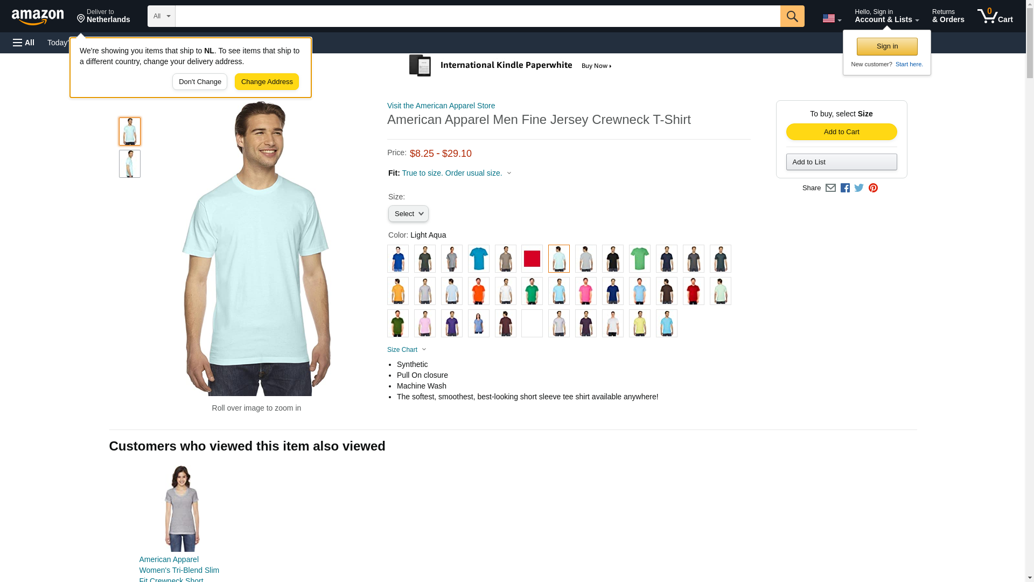Click the Add to Cart button
The width and height of the screenshot is (1034, 582).
coord(841,132)
